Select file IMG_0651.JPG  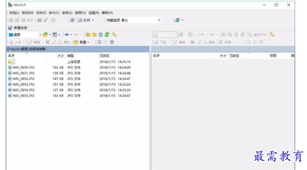pyautogui.click(x=21, y=73)
